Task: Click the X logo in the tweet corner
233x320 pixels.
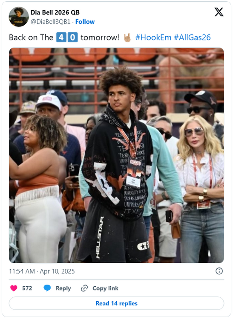Action: point(219,12)
